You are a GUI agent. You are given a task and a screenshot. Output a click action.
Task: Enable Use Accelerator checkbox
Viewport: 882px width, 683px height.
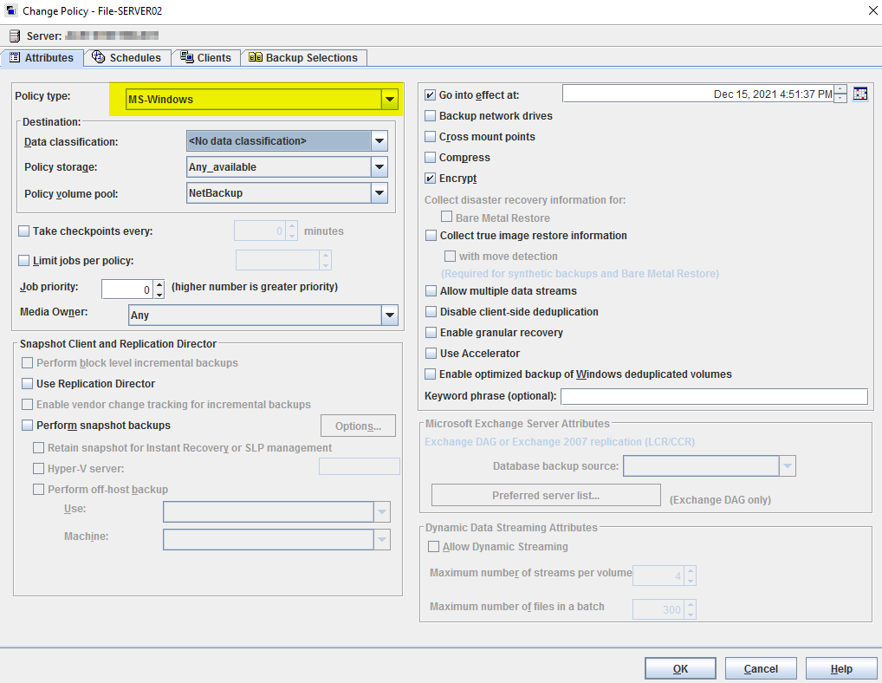[431, 354]
